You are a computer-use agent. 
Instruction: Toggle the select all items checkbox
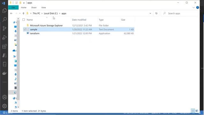(24, 20)
